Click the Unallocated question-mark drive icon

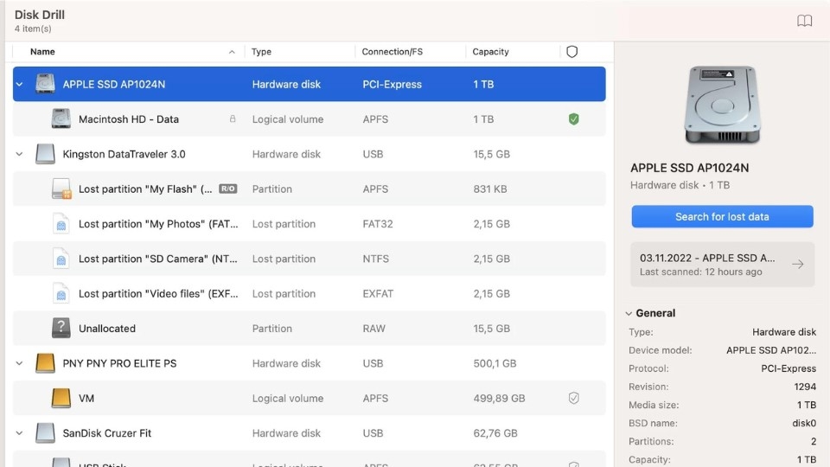[61, 329]
